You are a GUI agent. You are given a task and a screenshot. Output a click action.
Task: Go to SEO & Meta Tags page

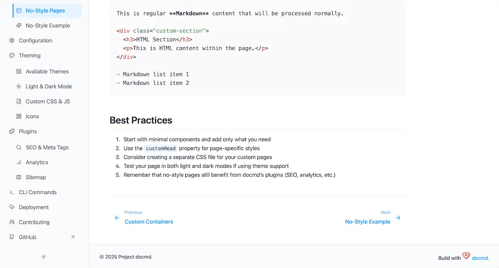[47, 147]
